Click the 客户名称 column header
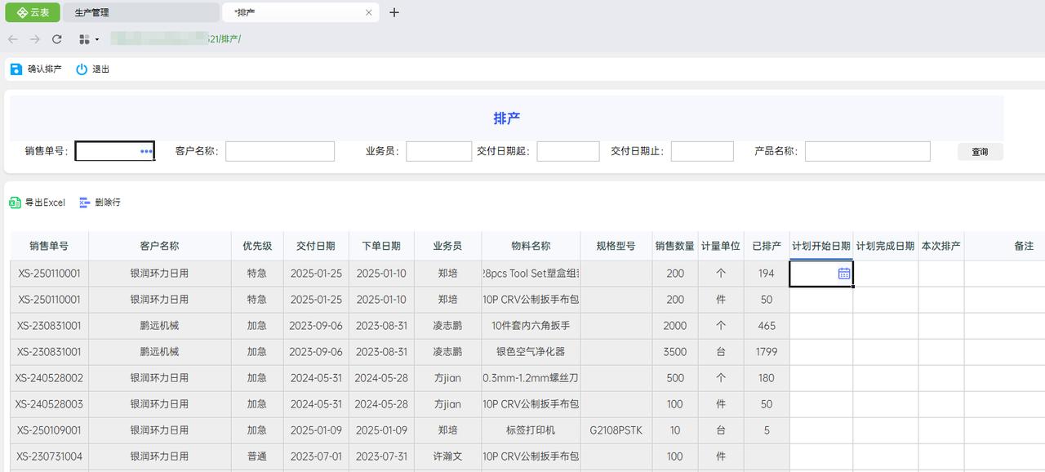 point(159,246)
